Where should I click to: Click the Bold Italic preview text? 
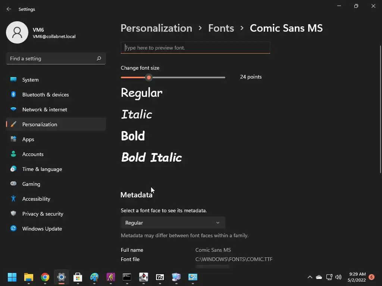pyautogui.click(x=151, y=158)
